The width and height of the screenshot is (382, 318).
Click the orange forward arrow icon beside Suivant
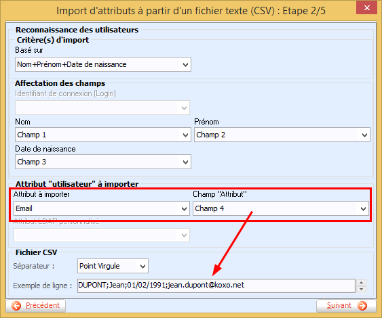[362, 306]
